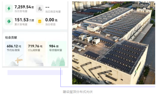This screenshot has width=157, height=94.
Task: Select the 151.53 万度 cumulative generation value
Action: 24,20
